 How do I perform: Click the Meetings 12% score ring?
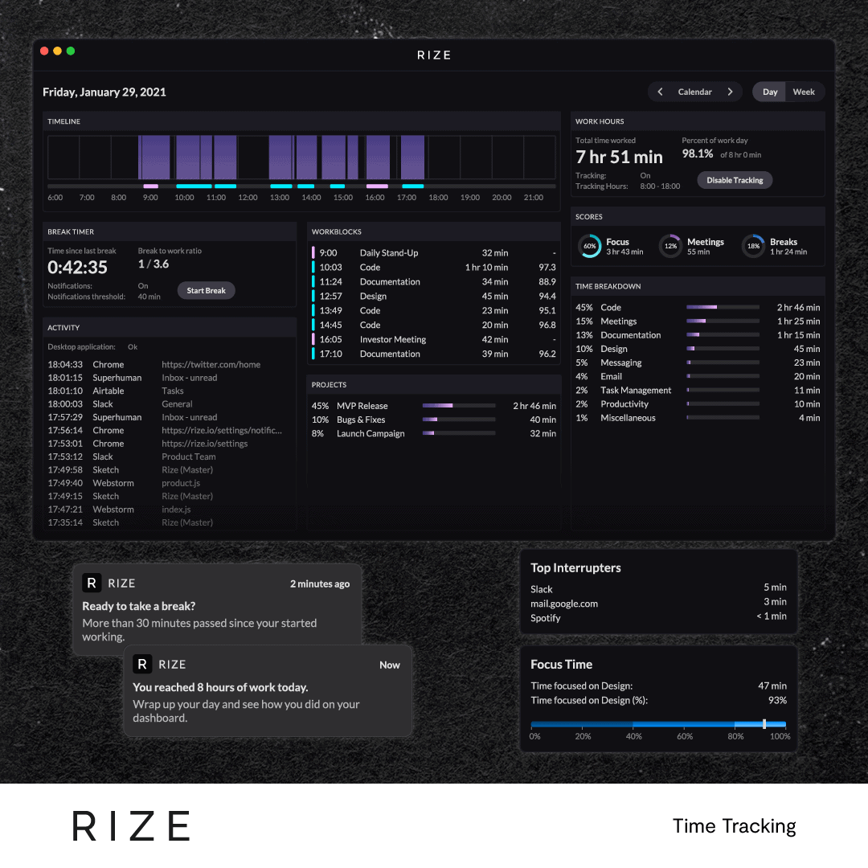coord(670,247)
